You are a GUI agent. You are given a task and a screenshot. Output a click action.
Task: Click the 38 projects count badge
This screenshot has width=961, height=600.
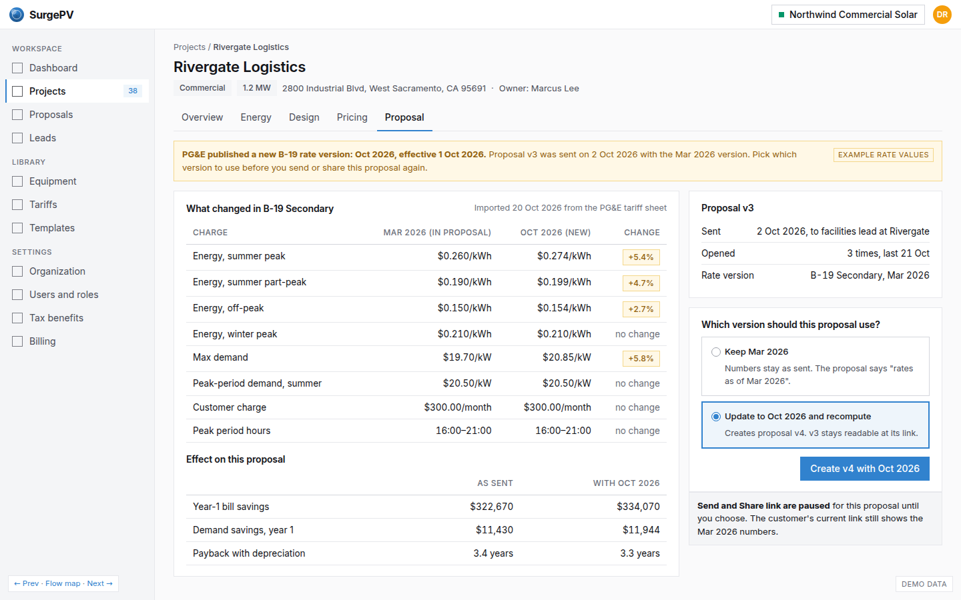tap(133, 91)
